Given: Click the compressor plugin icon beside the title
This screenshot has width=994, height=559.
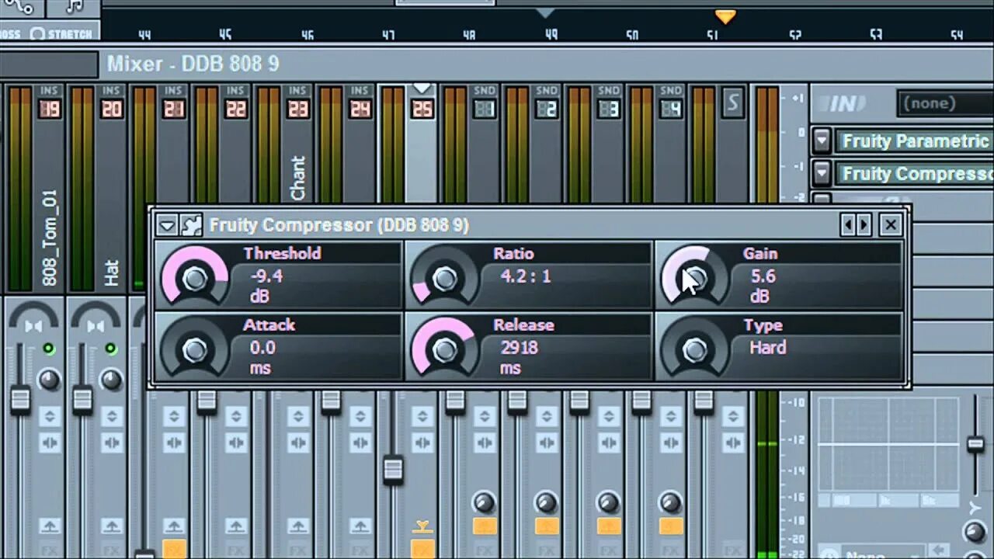Looking at the screenshot, I should (x=191, y=225).
